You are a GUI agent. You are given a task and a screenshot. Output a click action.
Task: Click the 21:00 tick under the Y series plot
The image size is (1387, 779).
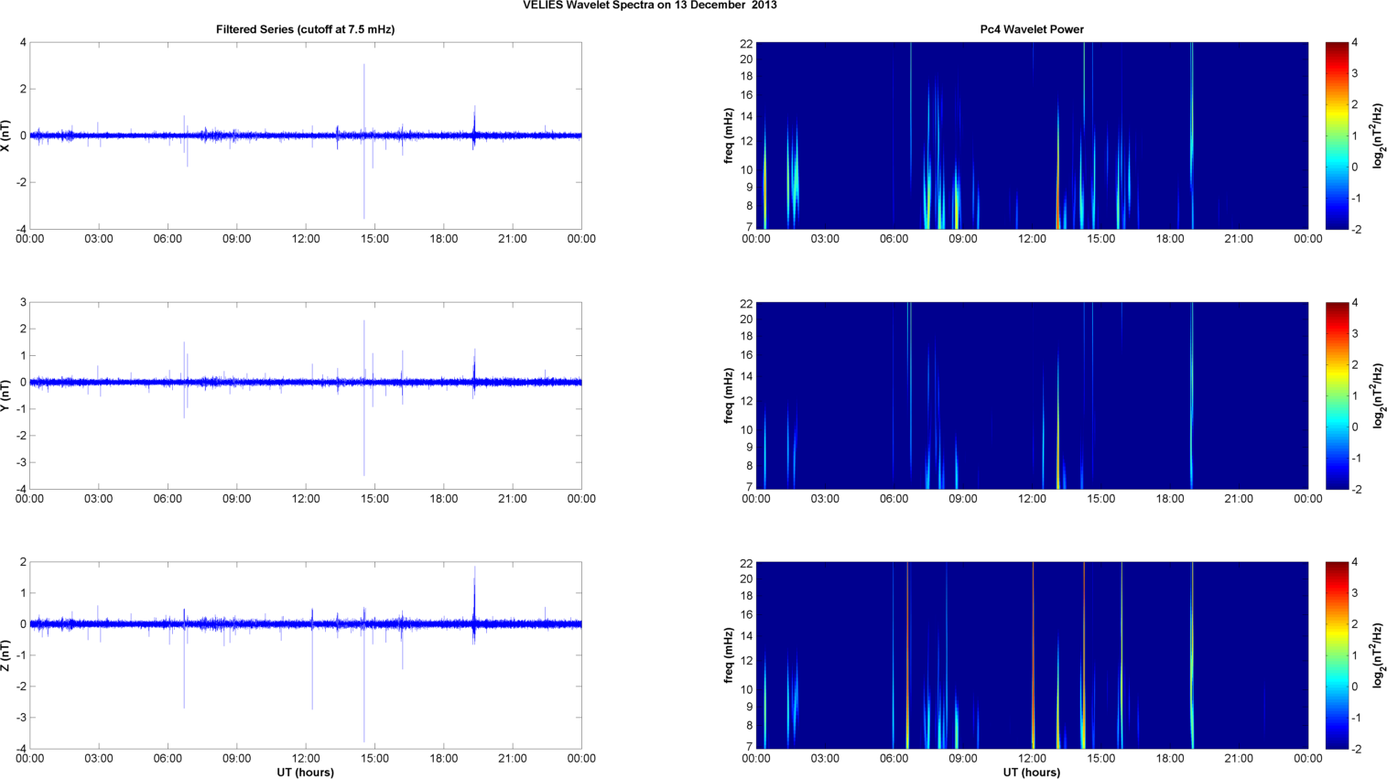tap(512, 499)
